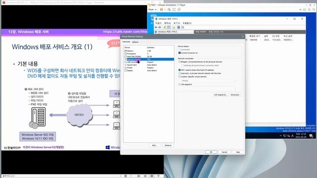
Task: Open the arrow beside the pause button
Action: point(165,9)
